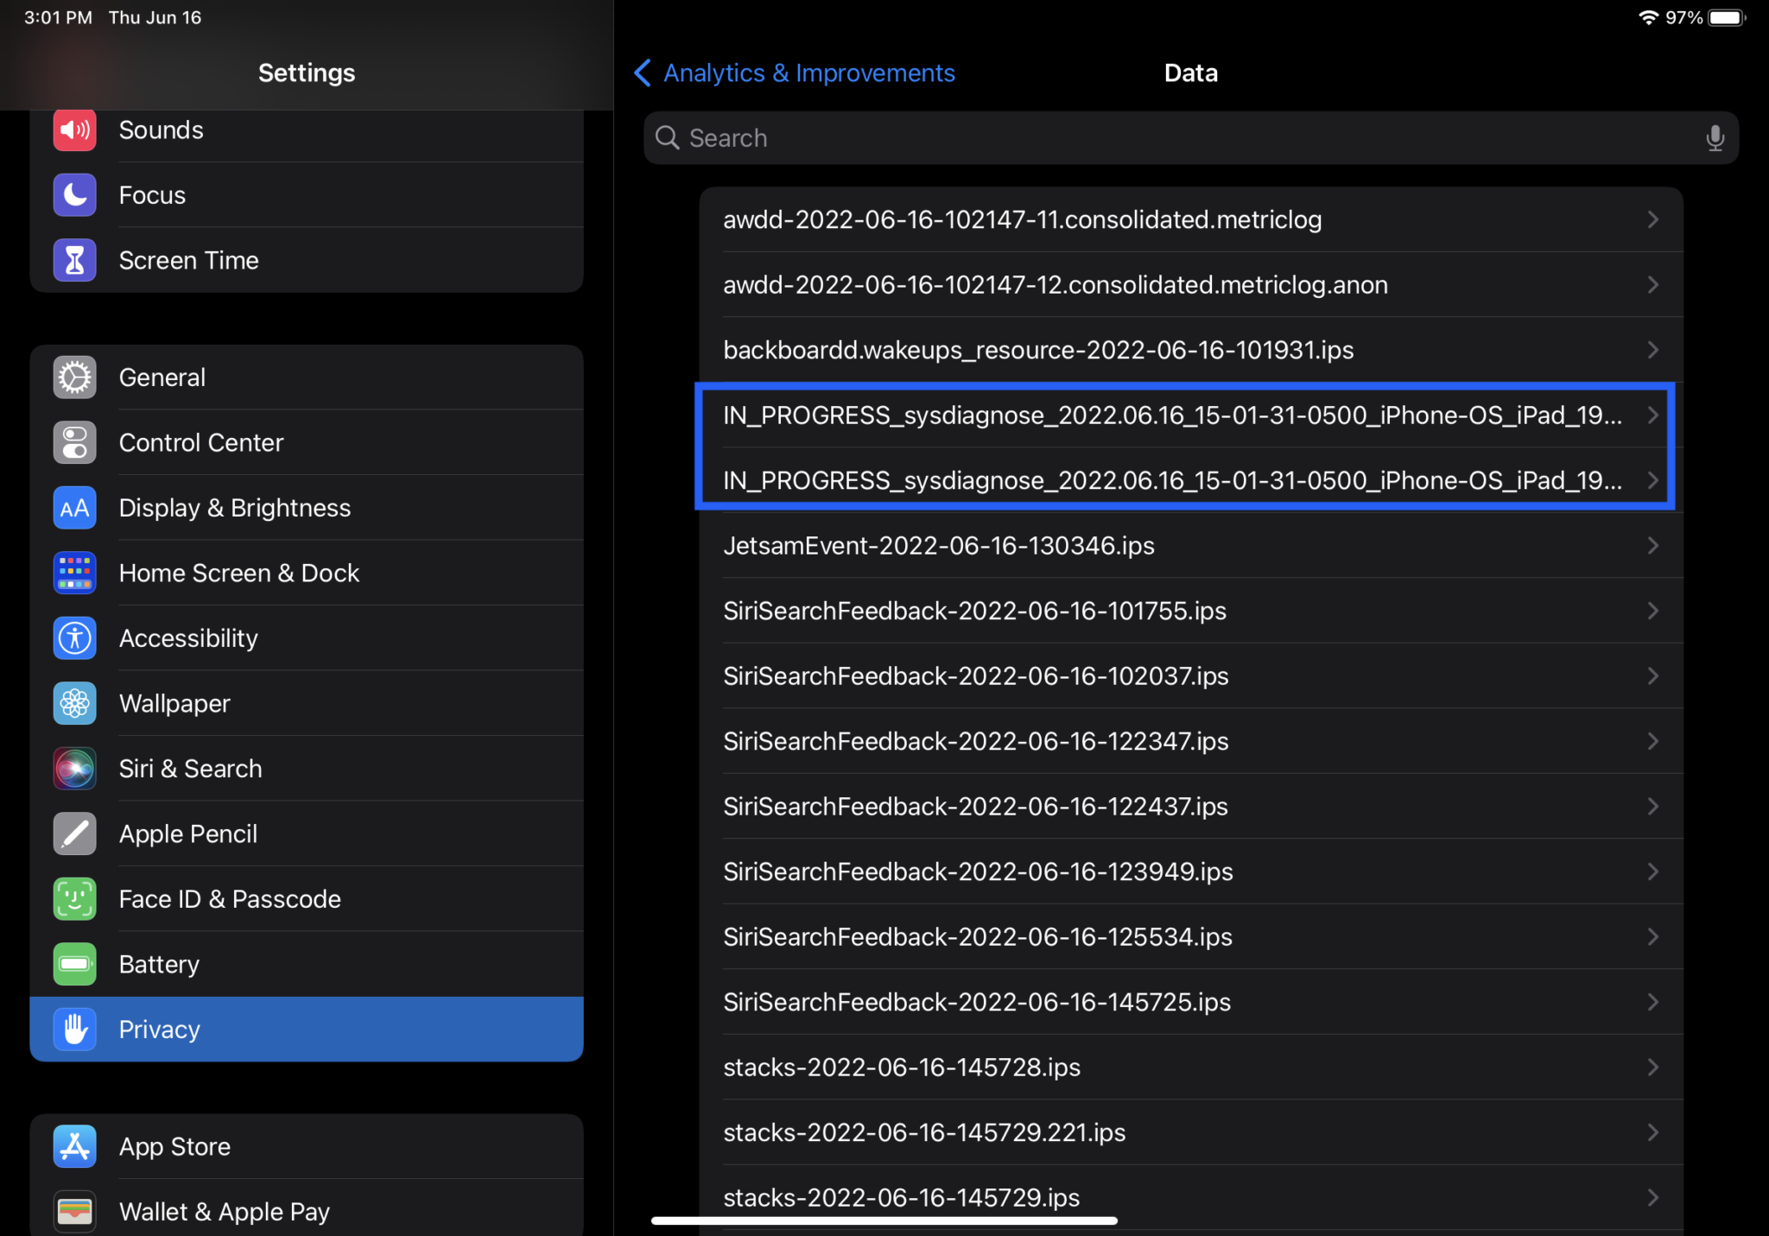Expand chevron for SiriSearchFeedback-2022-06-16-122347.ips

(x=1652, y=741)
